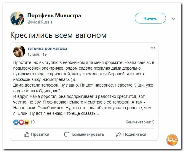
Task: Click the red heart reaction icon
Action: coord(21,122)
